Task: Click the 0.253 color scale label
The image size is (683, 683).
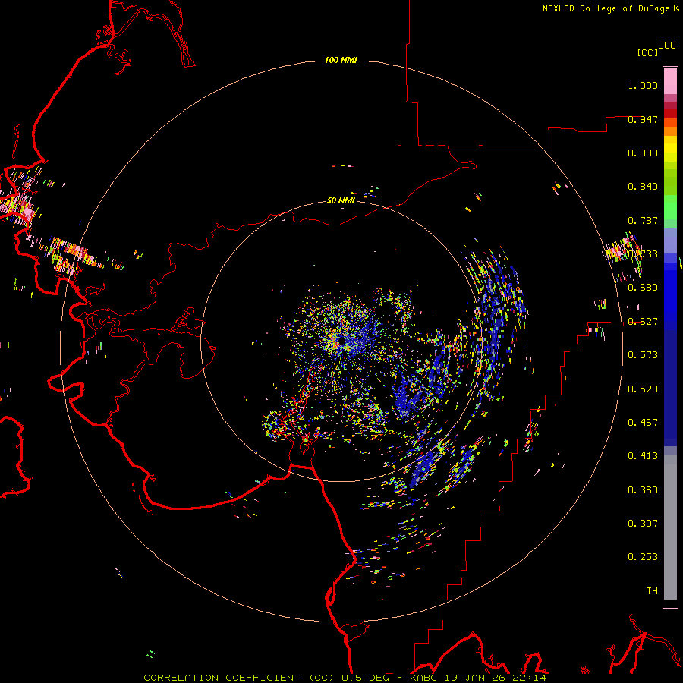Action: [x=643, y=557]
